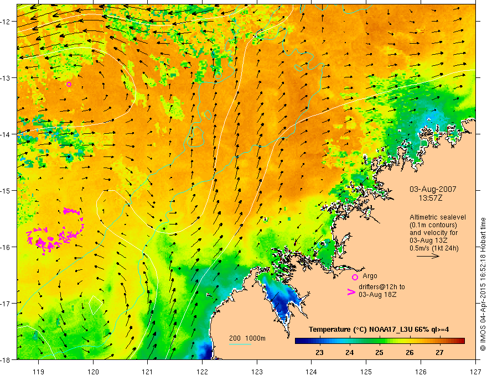Click the magenta drifter arrow legend symbol
Screen dimensions: 487x376
(x=351, y=292)
